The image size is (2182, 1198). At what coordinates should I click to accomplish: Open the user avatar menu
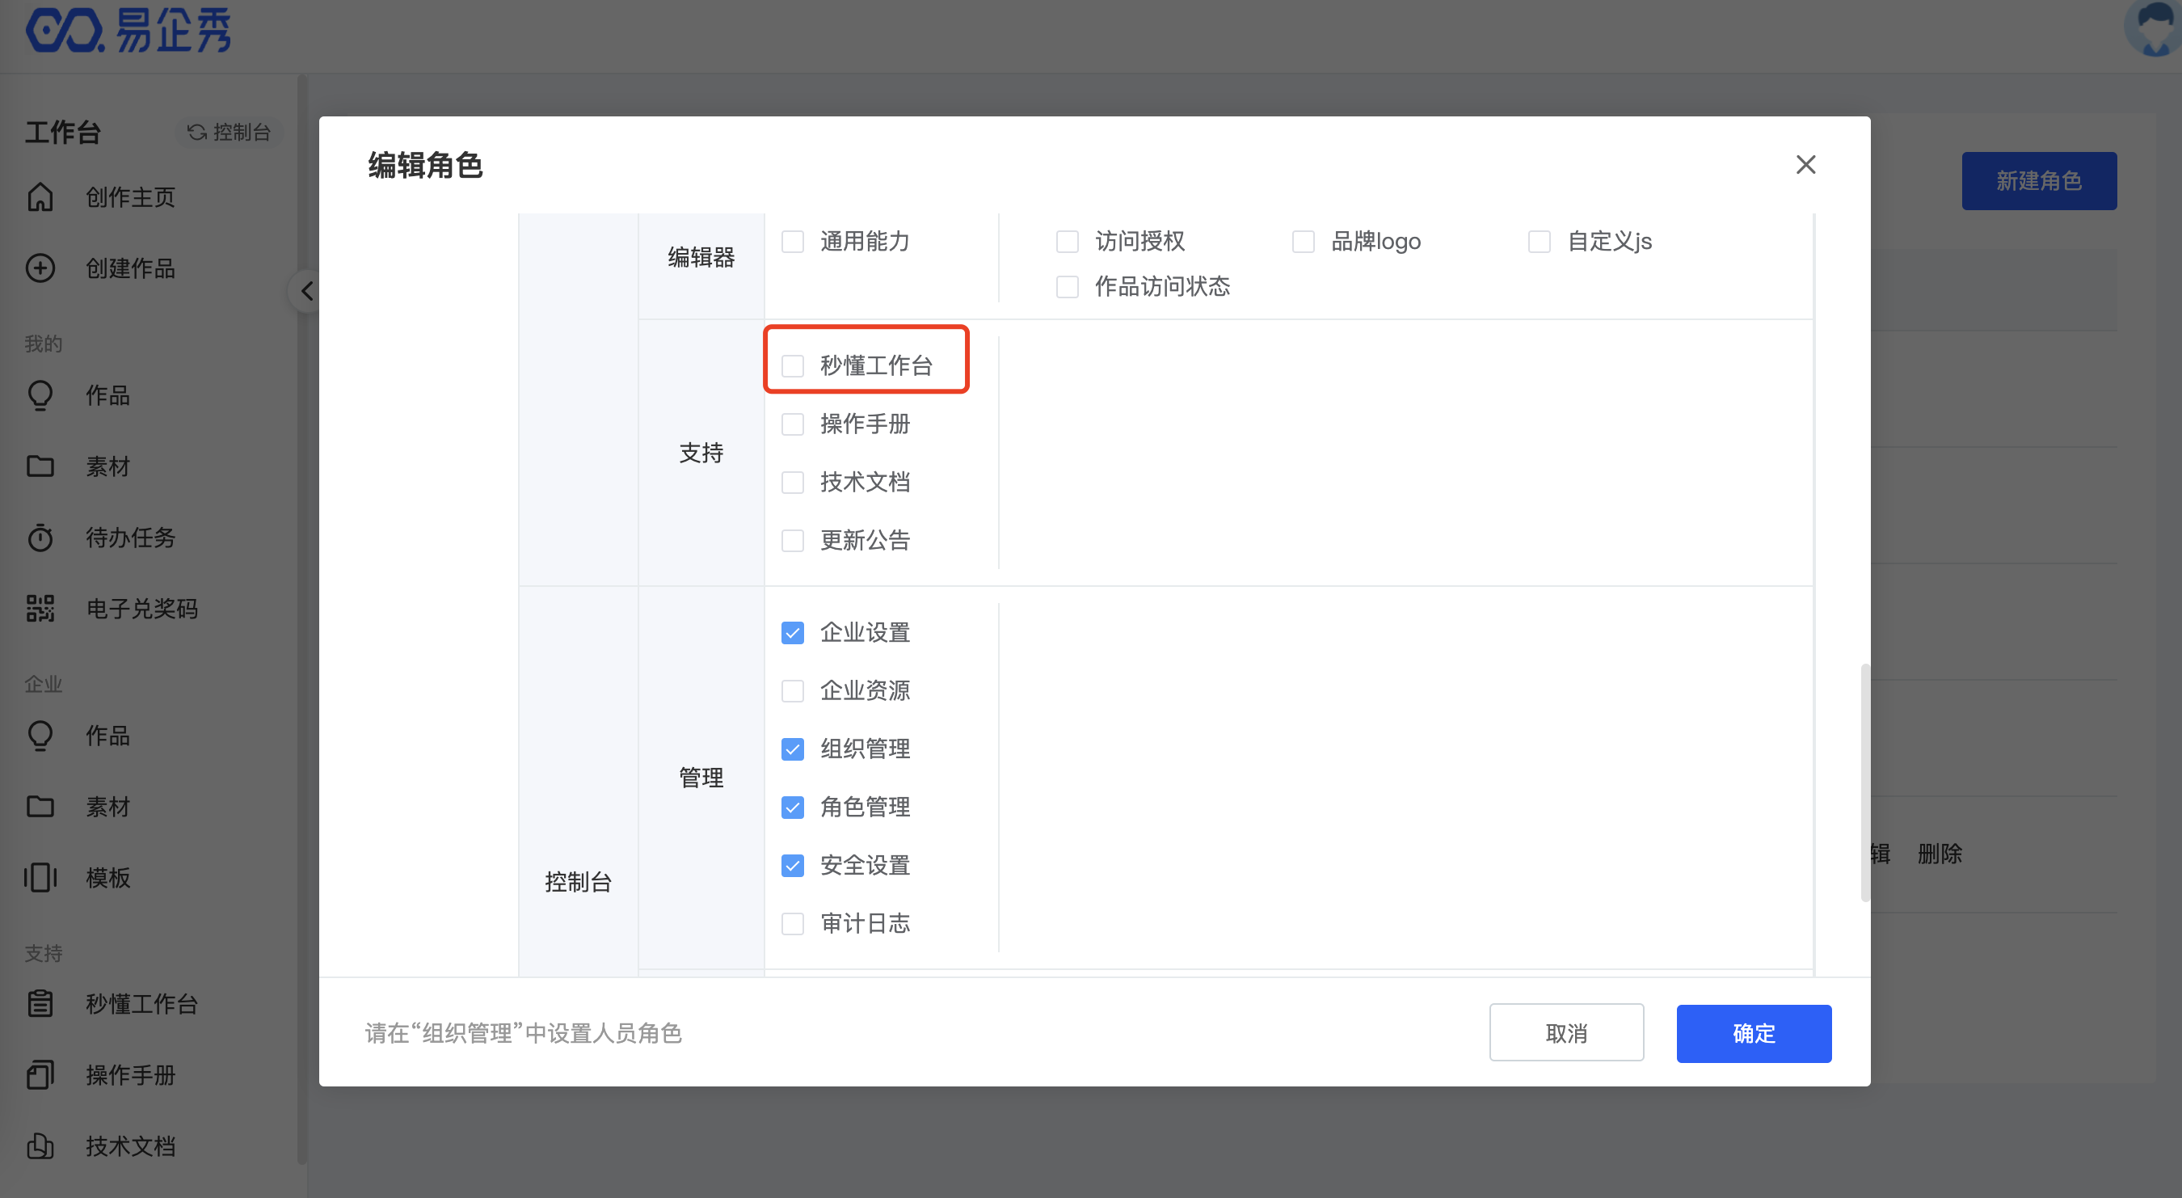tap(2153, 29)
